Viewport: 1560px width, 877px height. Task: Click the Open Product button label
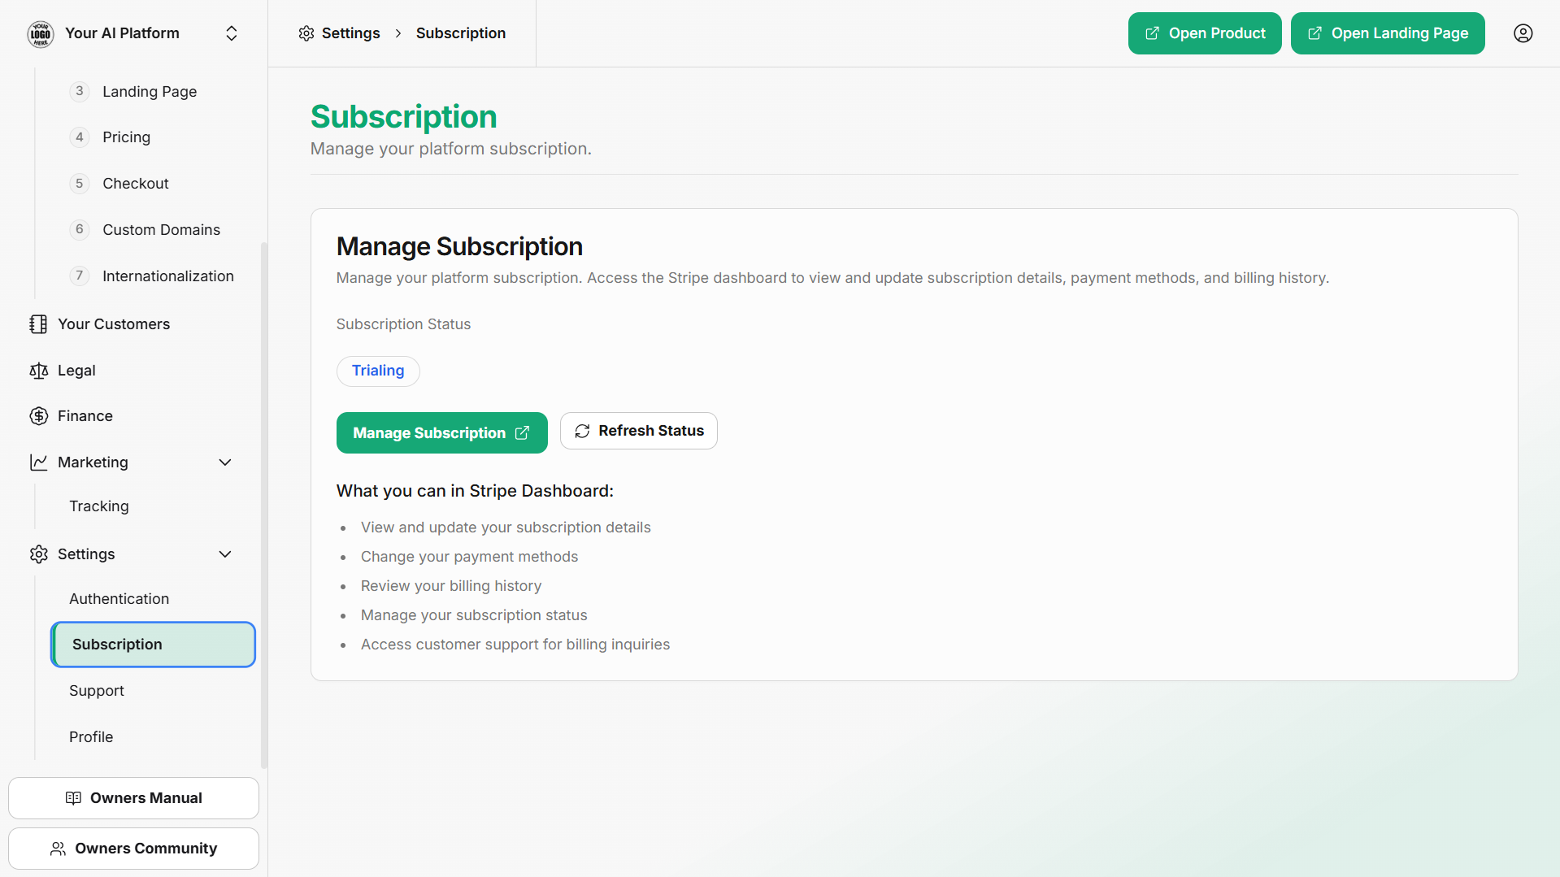coord(1217,33)
